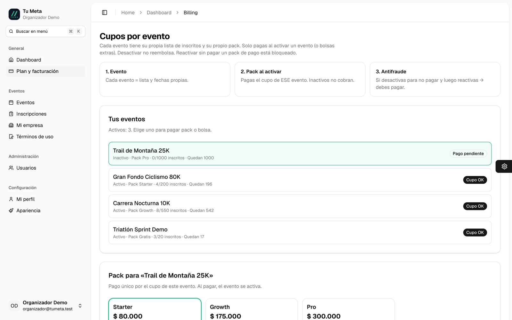
Task: Click the Dashboard home icon
Action: pos(11,60)
